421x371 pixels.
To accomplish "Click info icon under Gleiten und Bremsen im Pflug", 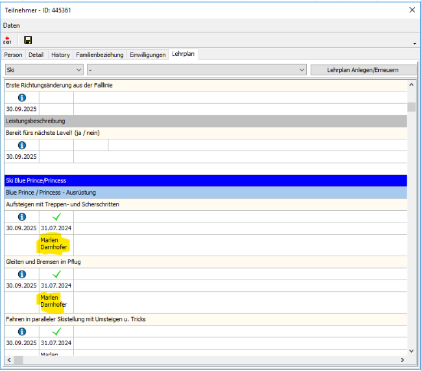I will click(x=22, y=274).
